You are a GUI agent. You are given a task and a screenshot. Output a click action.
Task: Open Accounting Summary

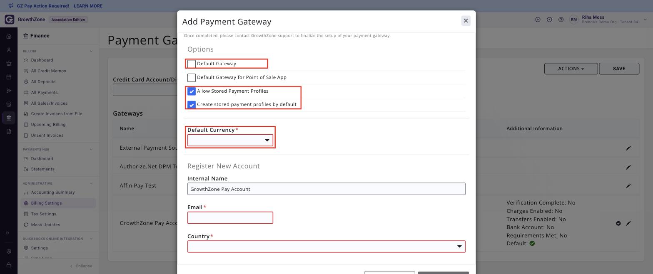tap(53, 193)
